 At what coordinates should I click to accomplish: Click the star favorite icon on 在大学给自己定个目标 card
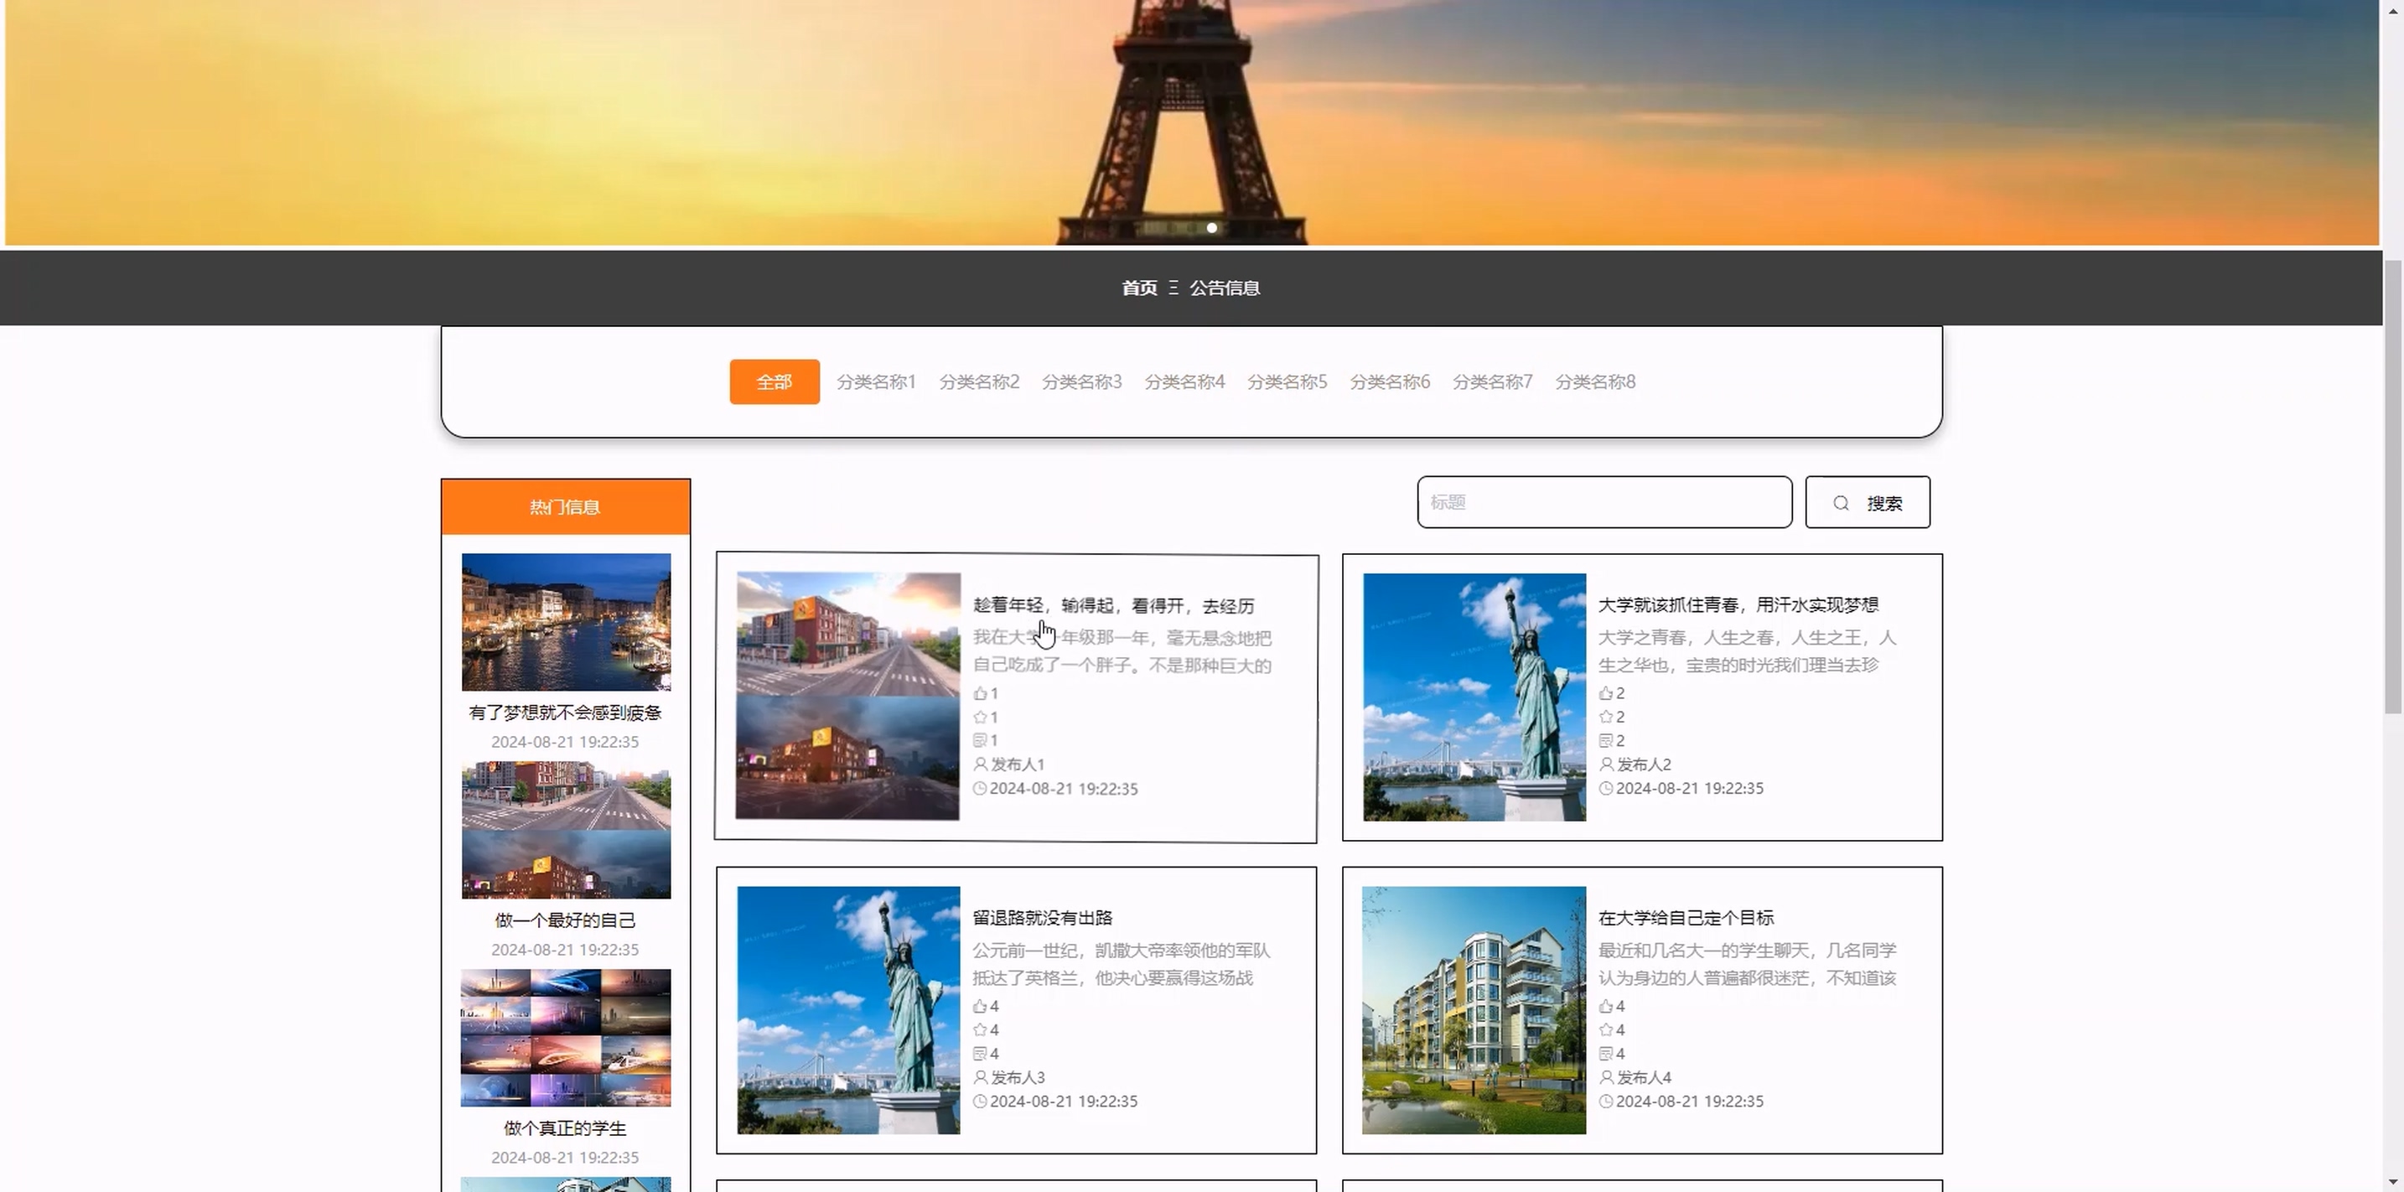[1605, 1029]
